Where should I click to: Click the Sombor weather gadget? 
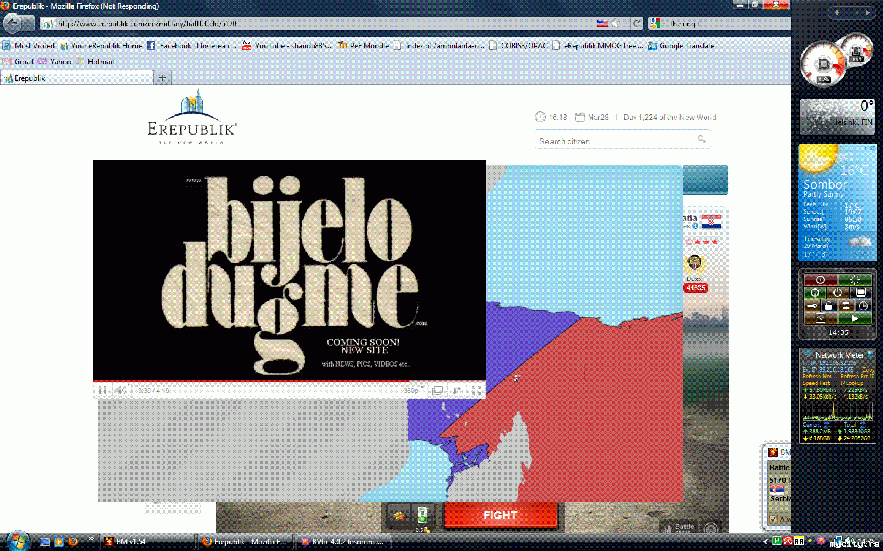838,203
